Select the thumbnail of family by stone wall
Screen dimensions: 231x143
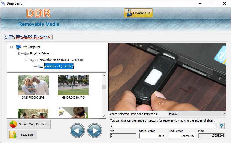pos(33,113)
